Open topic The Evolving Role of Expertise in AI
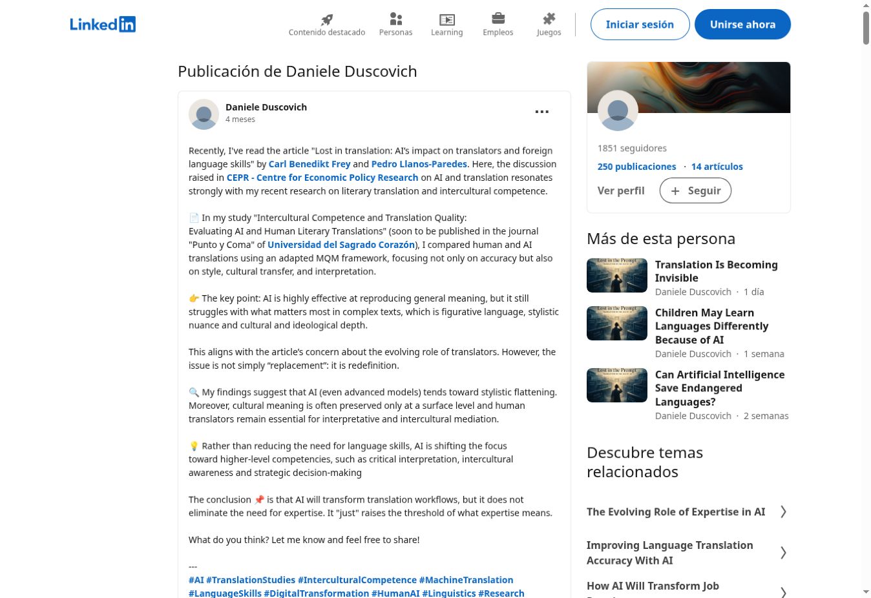 click(x=676, y=511)
